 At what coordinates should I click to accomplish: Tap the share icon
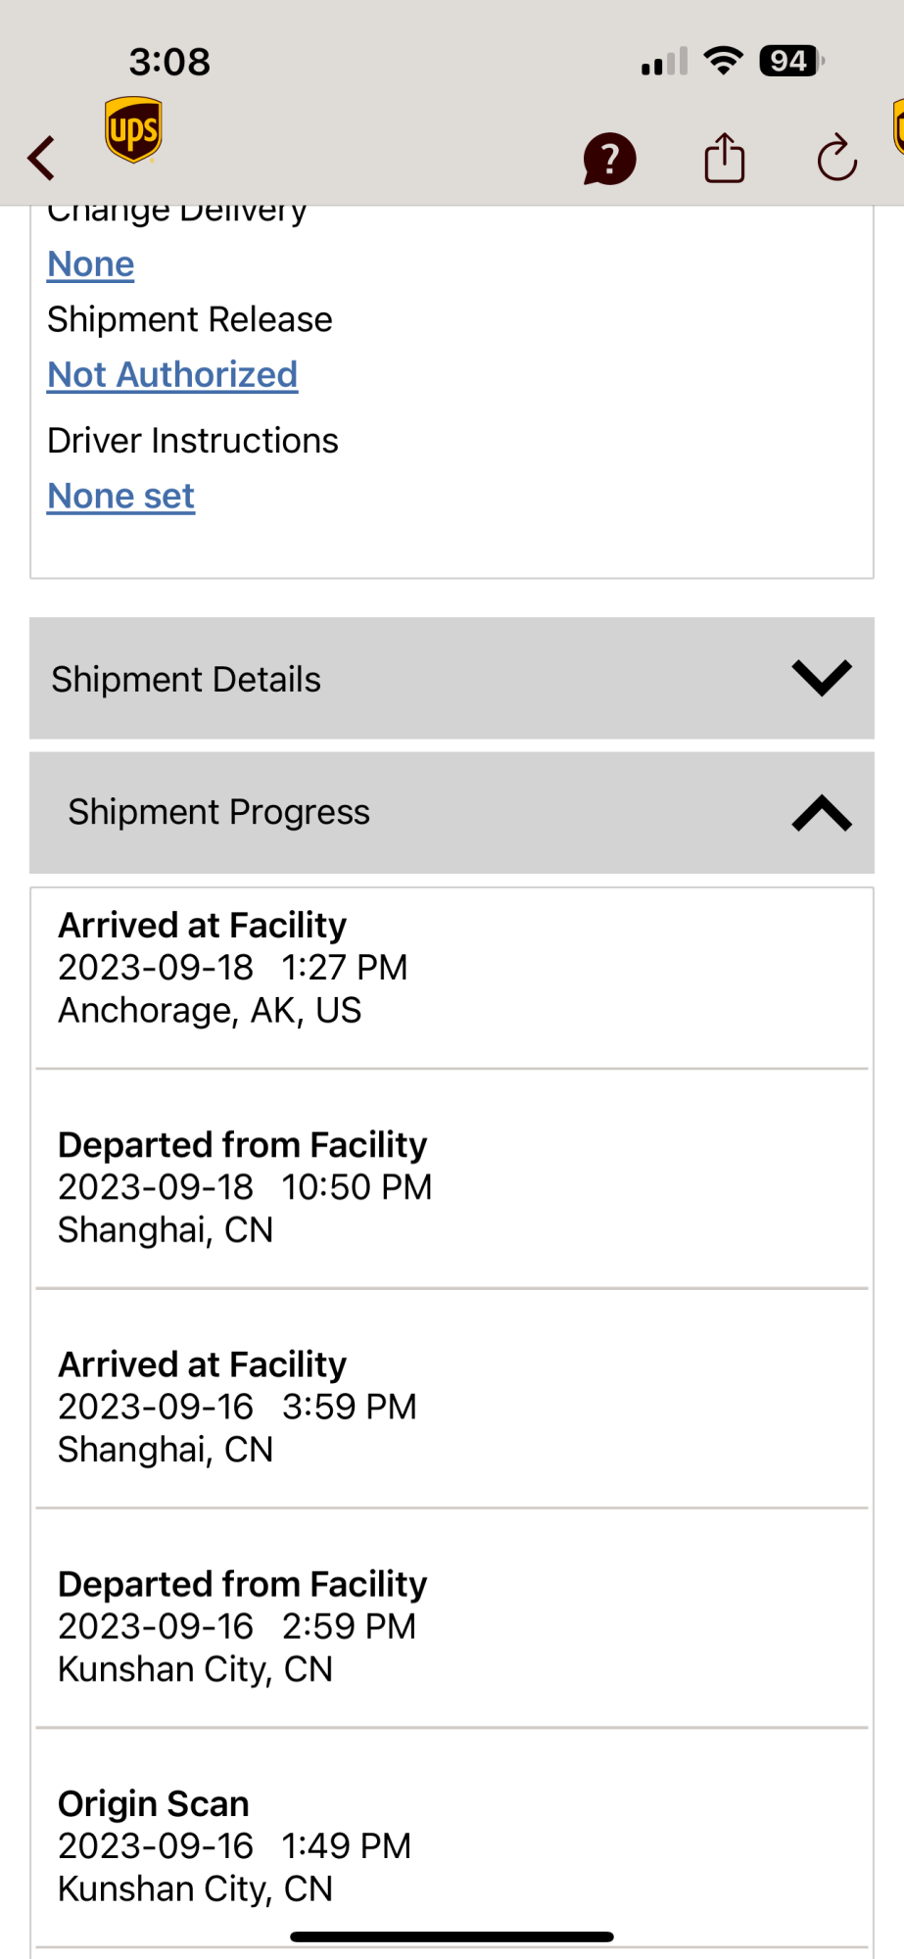(725, 158)
